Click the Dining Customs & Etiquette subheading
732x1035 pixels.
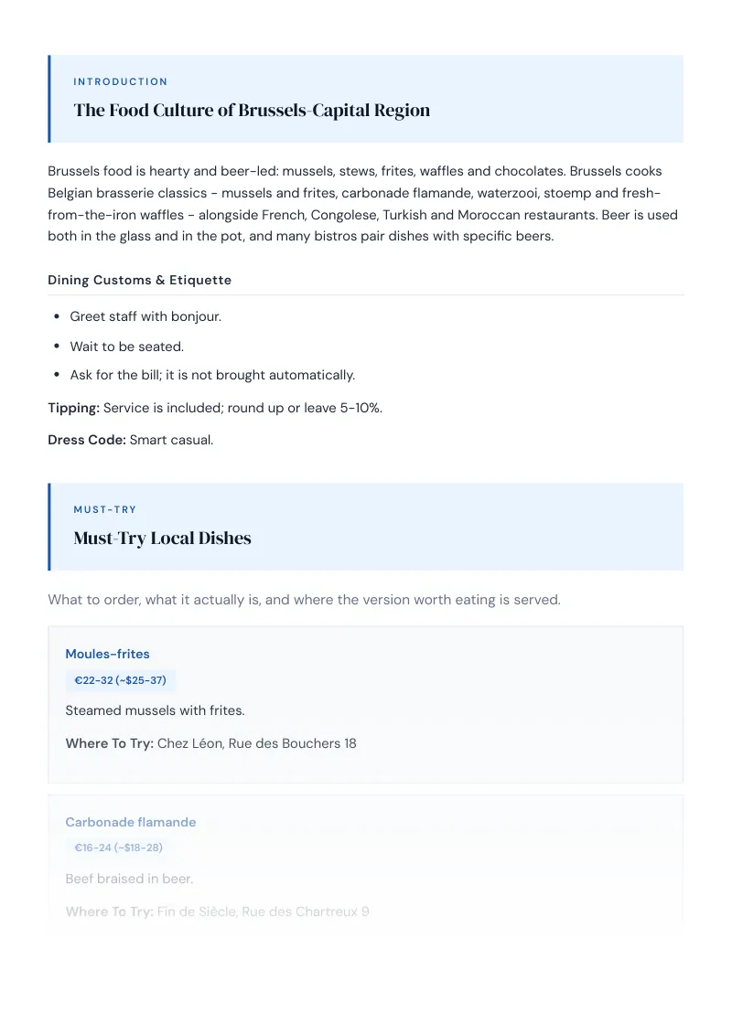(x=139, y=280)
